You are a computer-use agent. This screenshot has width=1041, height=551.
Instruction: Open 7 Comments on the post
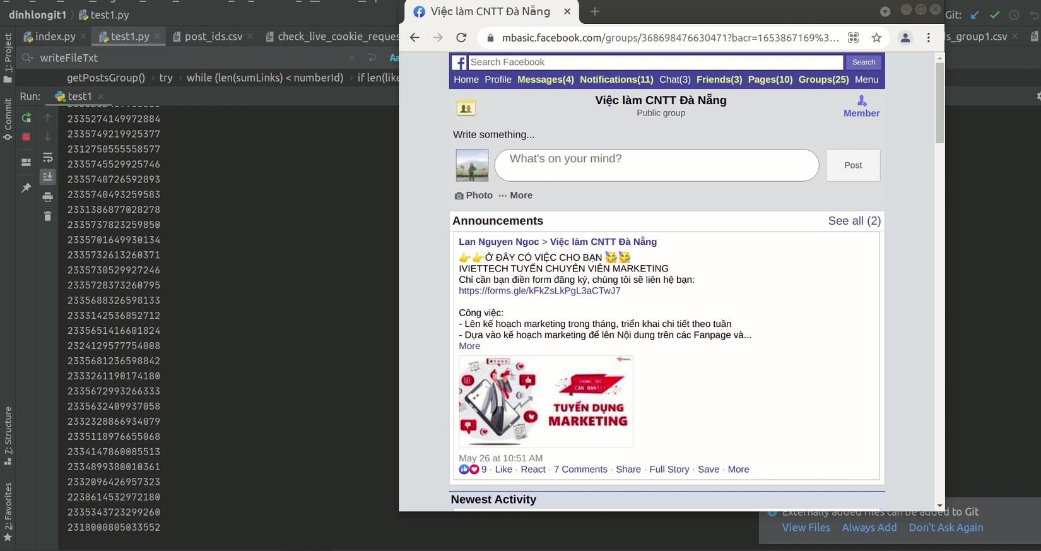[x=580, y=470]
